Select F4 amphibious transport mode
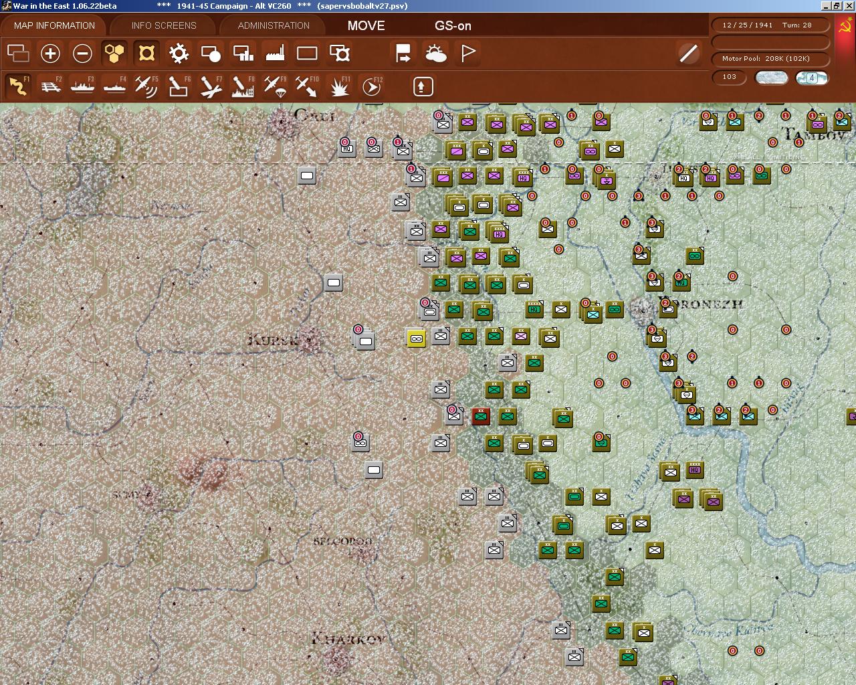 pyautogui.click(x=114, y=86)
